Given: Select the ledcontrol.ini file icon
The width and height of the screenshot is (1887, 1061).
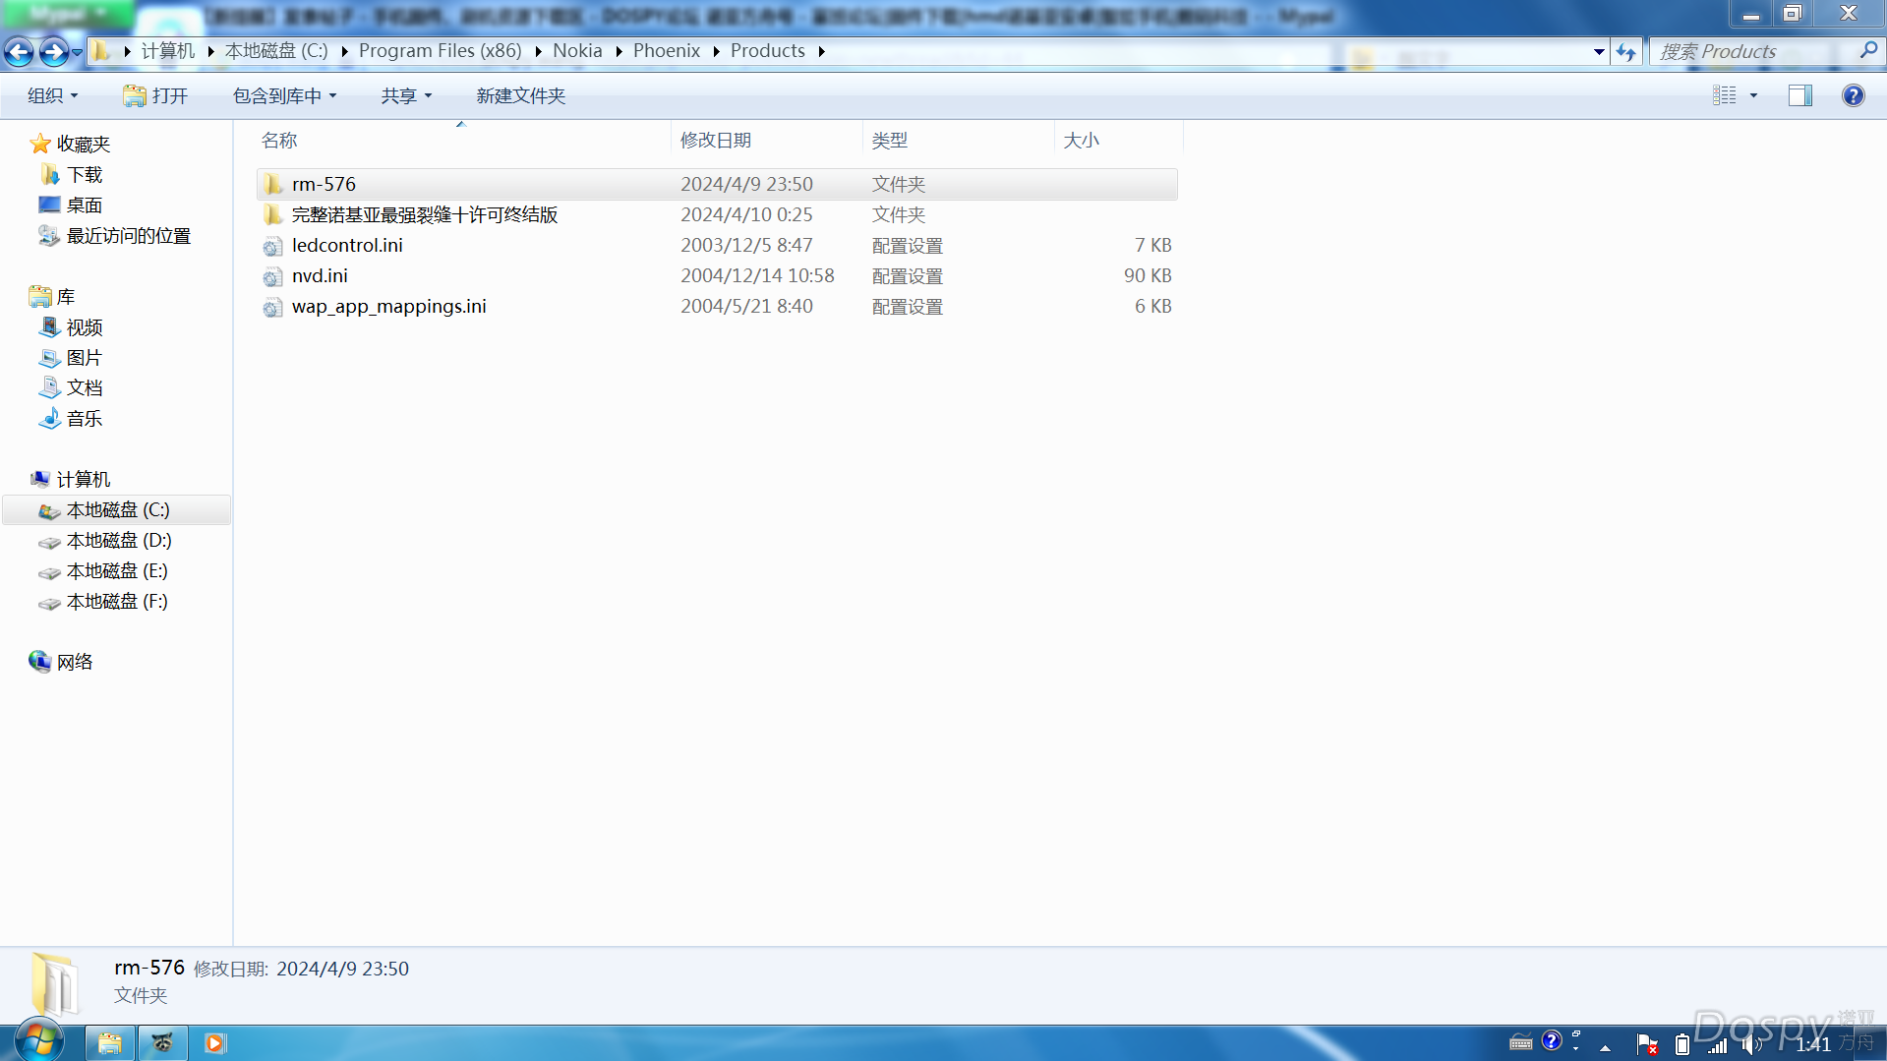Looking at the screenshot, I should 272,246.
